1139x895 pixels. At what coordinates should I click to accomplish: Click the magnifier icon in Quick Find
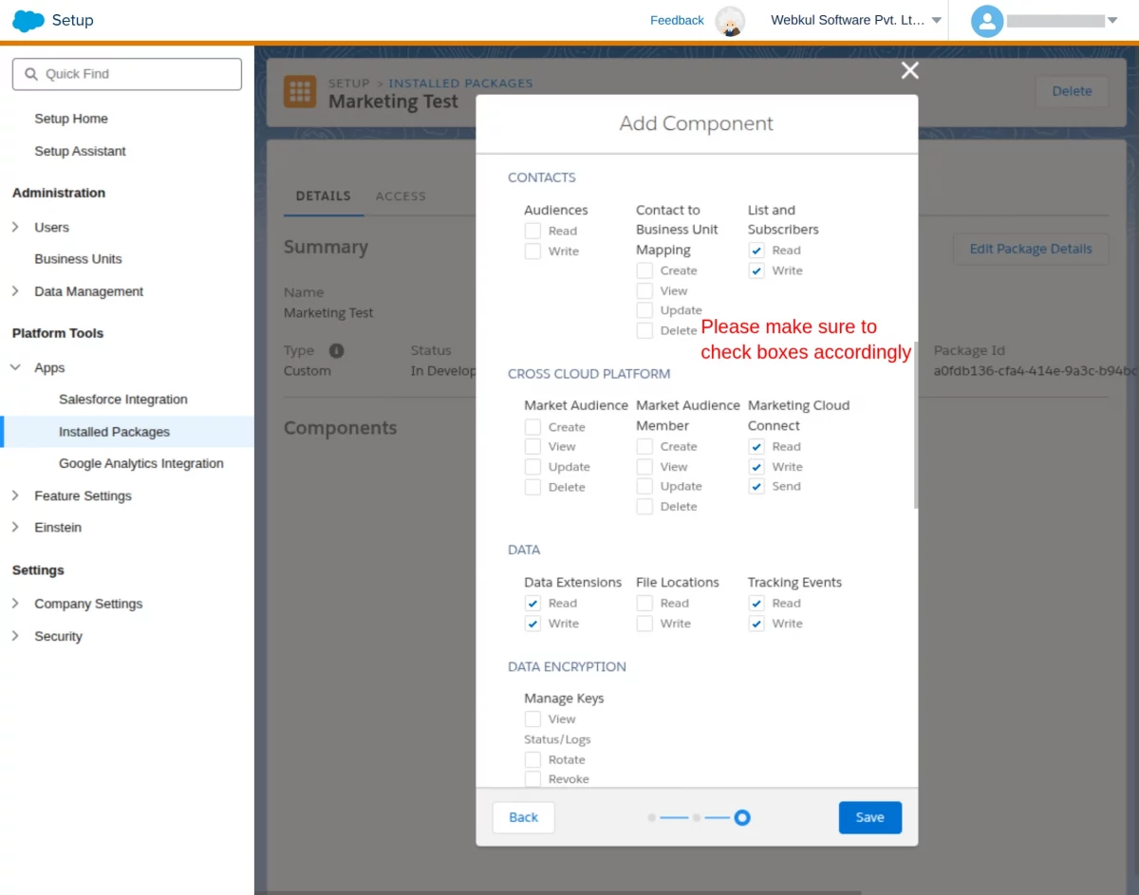31,74
